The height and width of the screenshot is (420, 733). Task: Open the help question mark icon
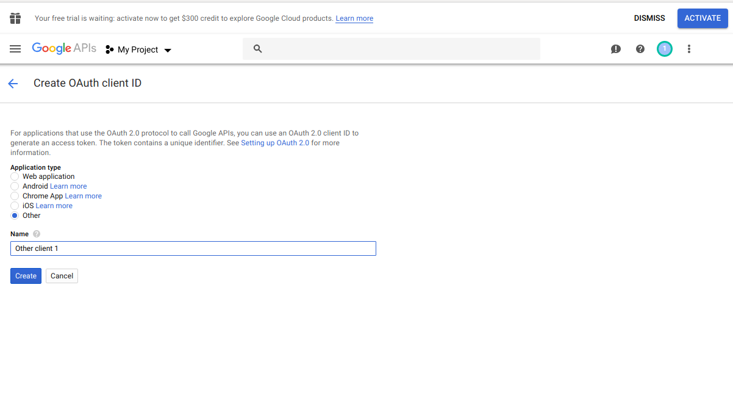tap(640, 49)
